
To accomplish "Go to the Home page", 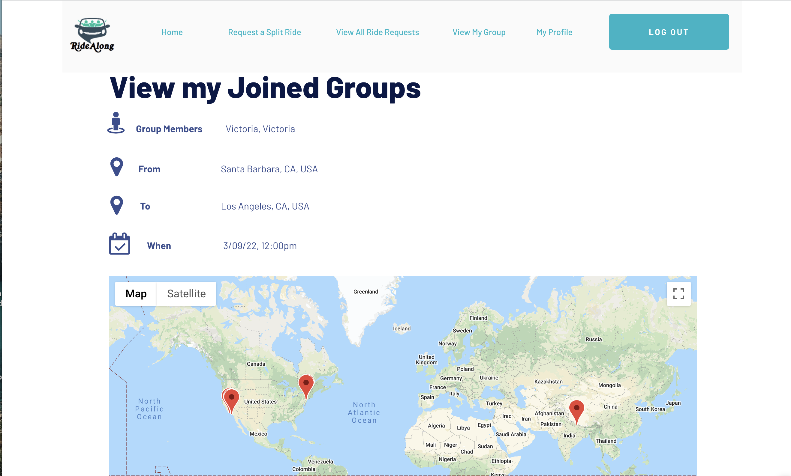I will [x=172, y=32].
